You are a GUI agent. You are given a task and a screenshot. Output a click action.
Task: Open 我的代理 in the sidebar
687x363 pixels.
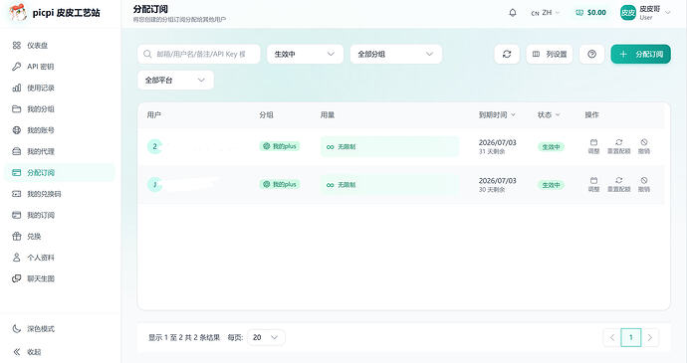(x=60, y=151)
